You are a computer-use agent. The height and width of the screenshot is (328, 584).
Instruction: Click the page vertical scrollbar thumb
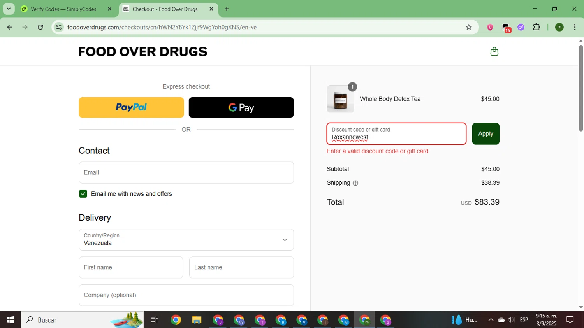tap(580, 88)
